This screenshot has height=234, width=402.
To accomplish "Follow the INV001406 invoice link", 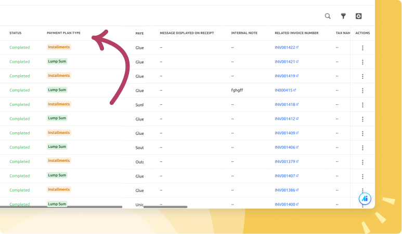I will pos(285,147).
